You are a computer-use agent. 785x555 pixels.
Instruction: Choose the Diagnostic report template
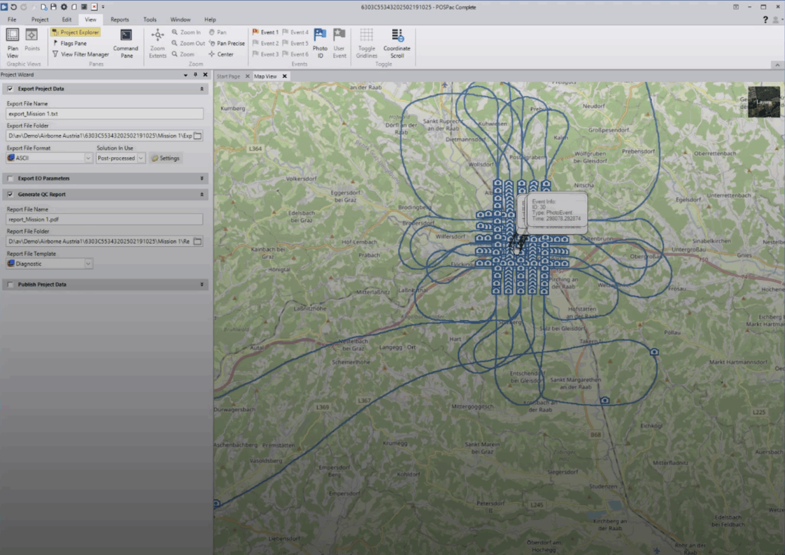[49, 263]
